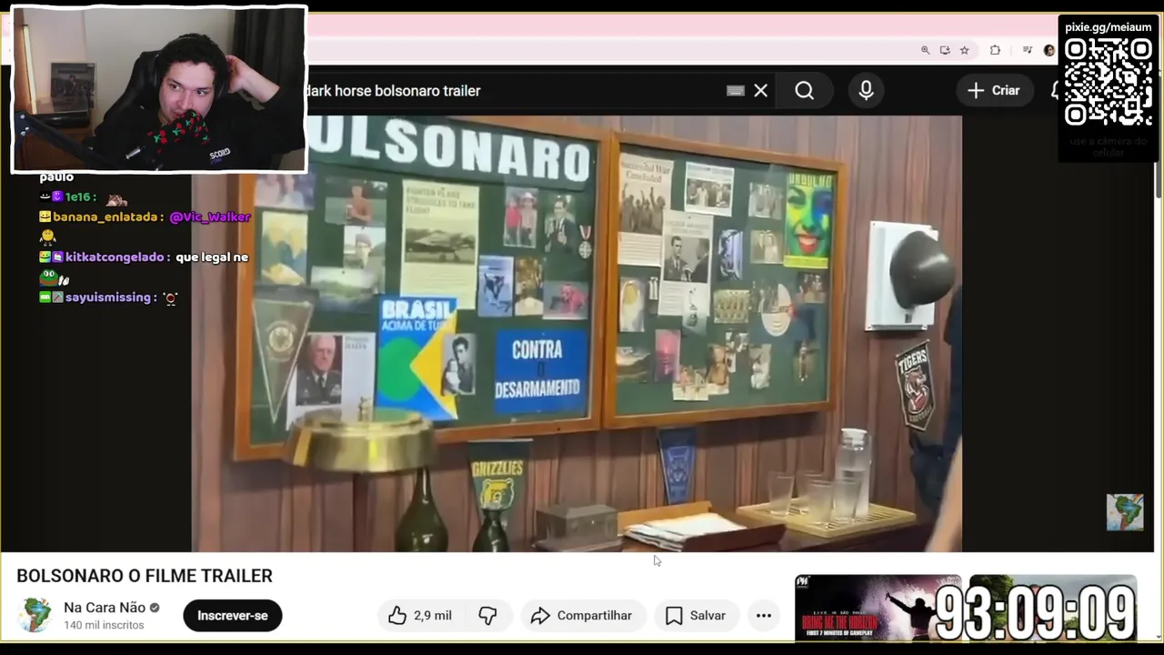Open the browser profile avatar
Viewport: 1164px width, 655px height.
[1049, 50]
